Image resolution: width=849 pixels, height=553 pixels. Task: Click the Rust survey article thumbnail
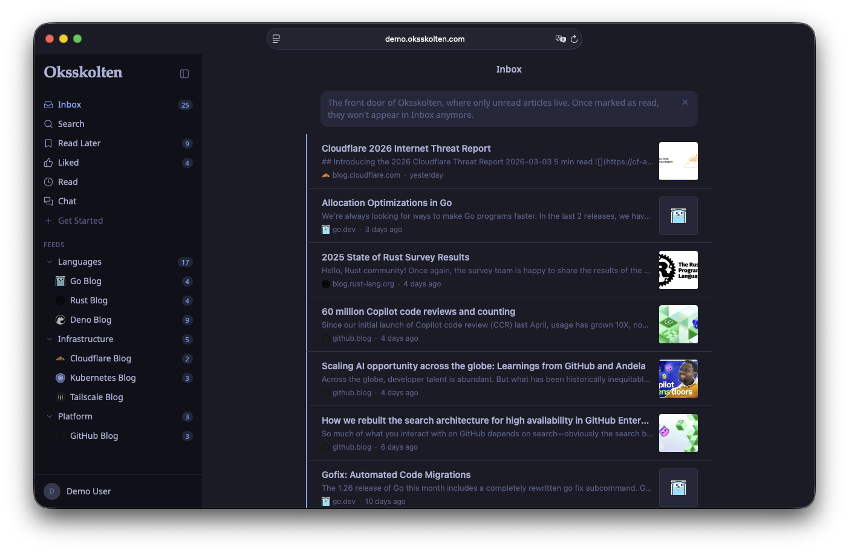[678, 270]
